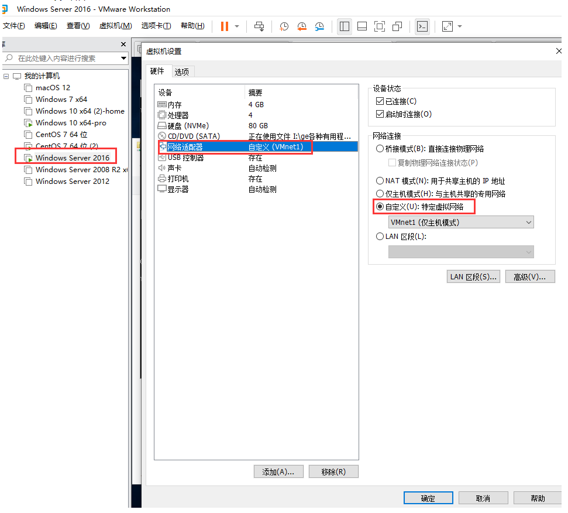This screenshot has width=568, height=513.
Task: Open the VMnet1 (仅主机模式) dropdown
Action: click(461, 222)
